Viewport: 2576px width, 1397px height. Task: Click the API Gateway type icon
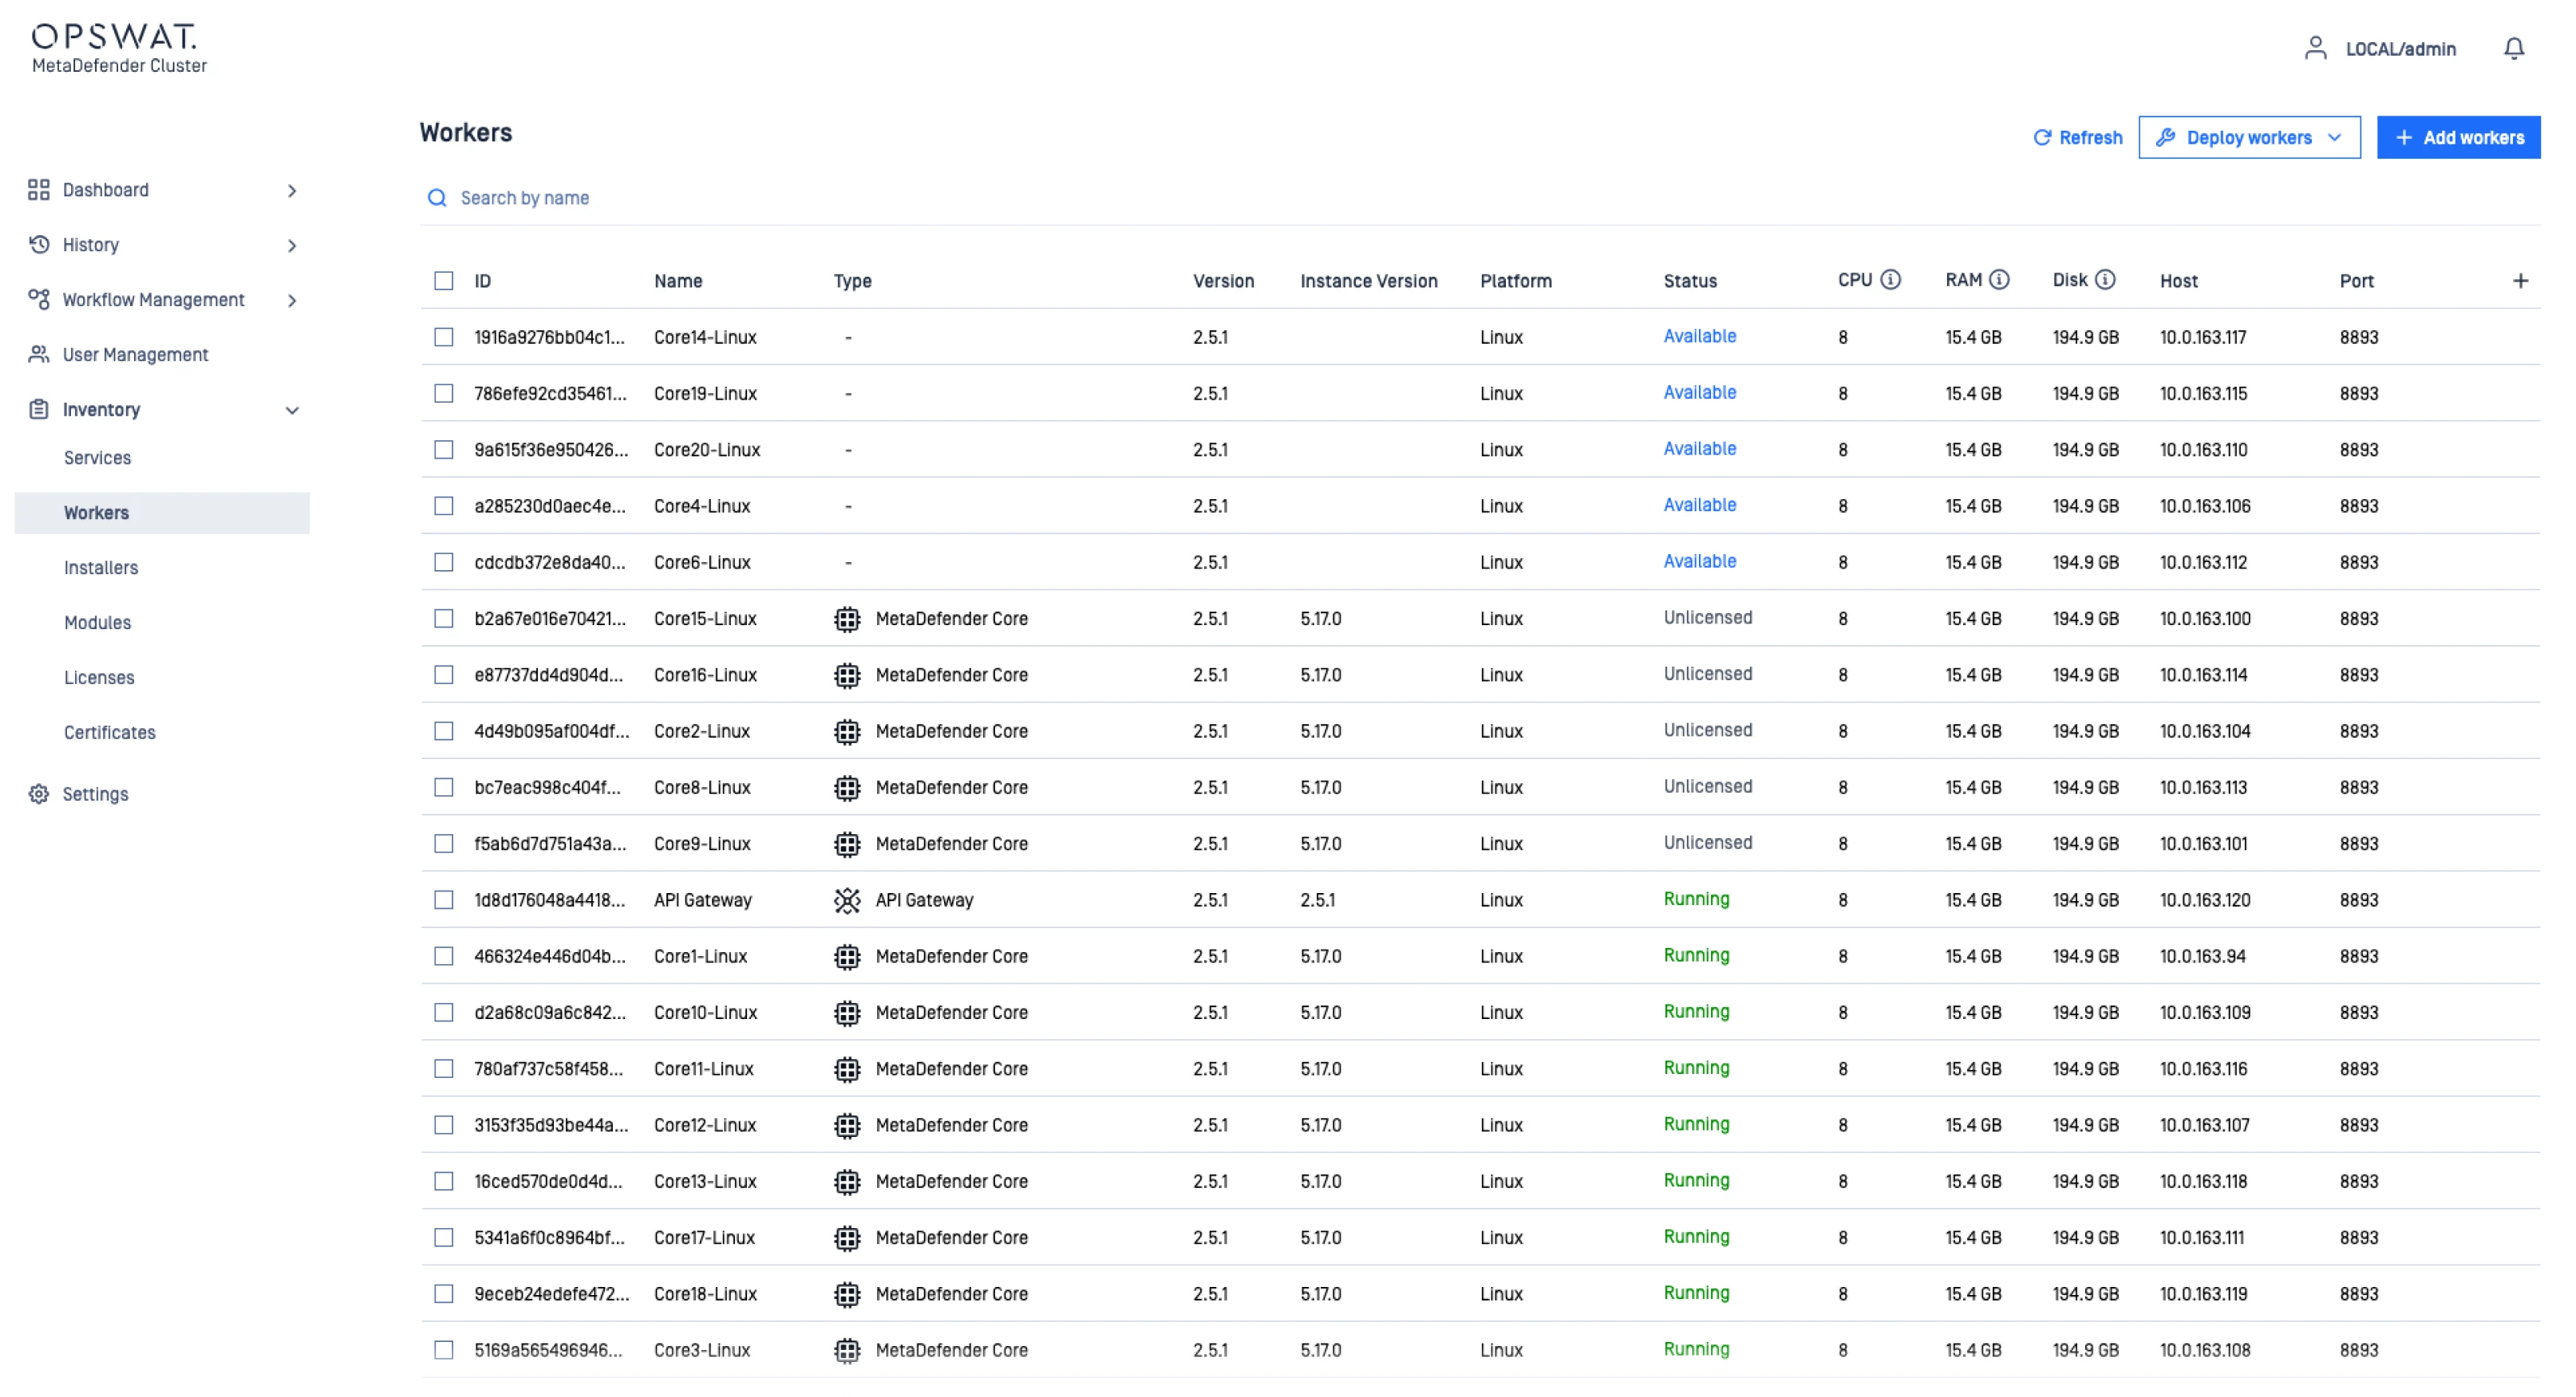[847, 900]
